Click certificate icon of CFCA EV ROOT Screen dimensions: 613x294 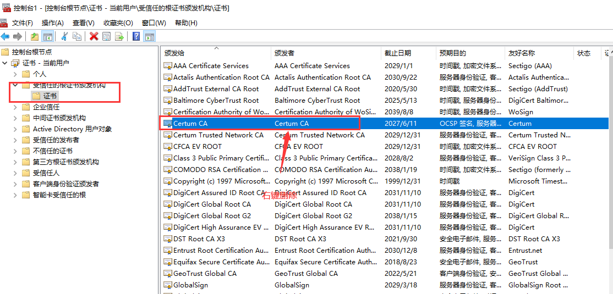(168, 146)
